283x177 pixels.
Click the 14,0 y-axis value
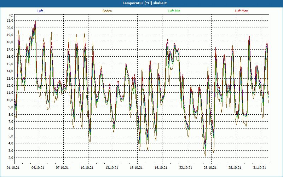pos(10,71)
